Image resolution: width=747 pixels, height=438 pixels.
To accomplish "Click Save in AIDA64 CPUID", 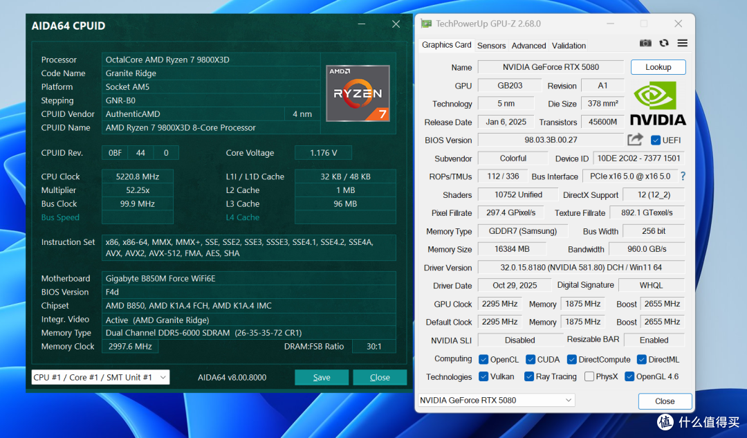I will pyautogui.click(x=322, y=378).
